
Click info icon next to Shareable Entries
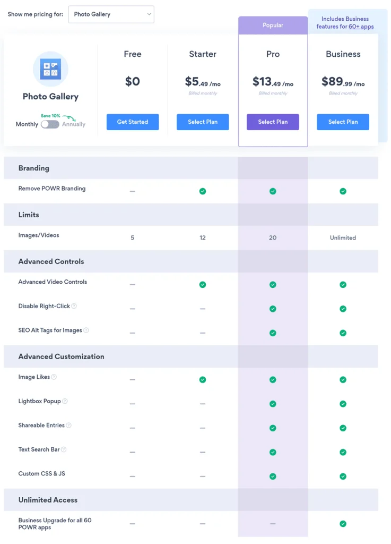pos(68,426)
